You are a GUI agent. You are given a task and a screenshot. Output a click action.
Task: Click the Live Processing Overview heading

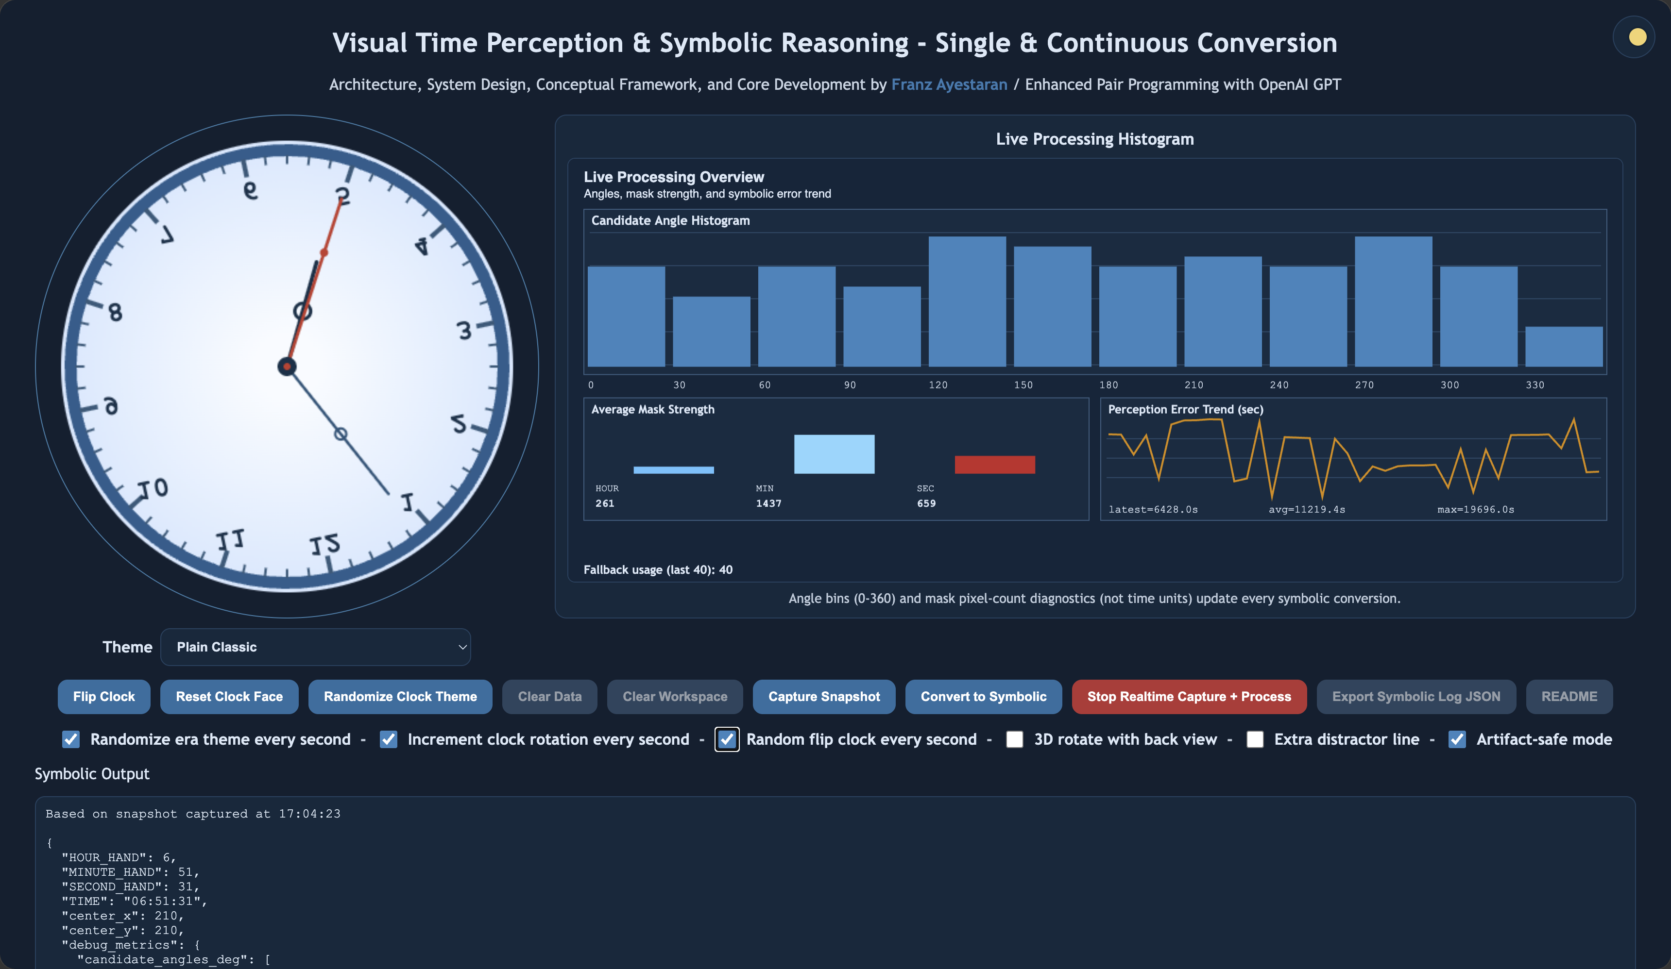pyautogui.click(x=674, y=177)
